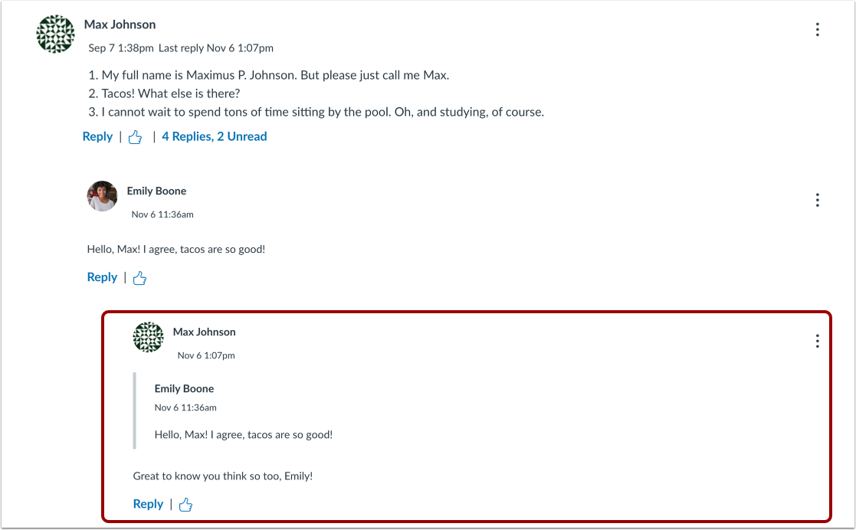Toggle like on Max Johnson's original post

point(135,136)
